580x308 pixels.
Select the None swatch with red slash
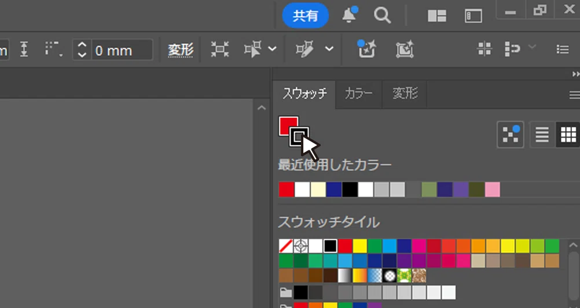285,246
